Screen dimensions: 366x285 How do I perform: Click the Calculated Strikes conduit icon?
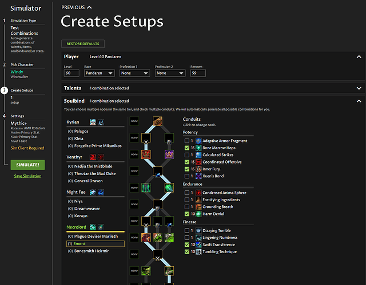pyautogui.click(x=198, y=155)
